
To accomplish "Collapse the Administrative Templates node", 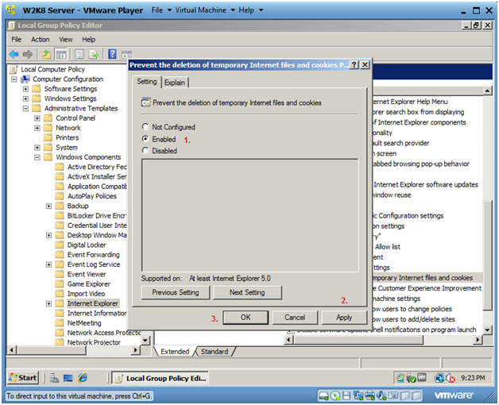I will coord(25,109).
